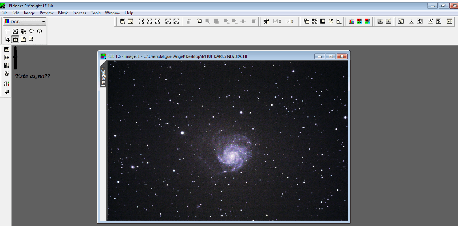Select the four-arrow pan tool
Screen dimensions: 458x226
31,31
